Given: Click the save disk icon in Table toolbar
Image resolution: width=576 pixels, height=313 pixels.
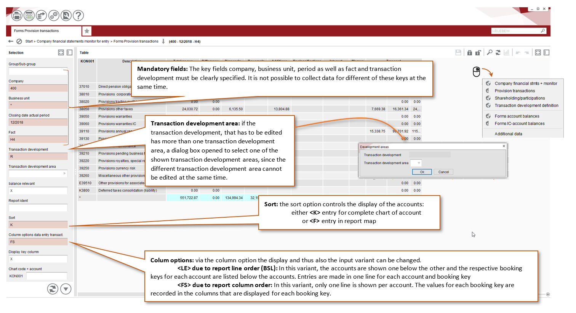Looking at the screenshot, I should click(x=458, y=53).
